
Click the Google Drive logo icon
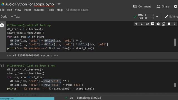3,4
